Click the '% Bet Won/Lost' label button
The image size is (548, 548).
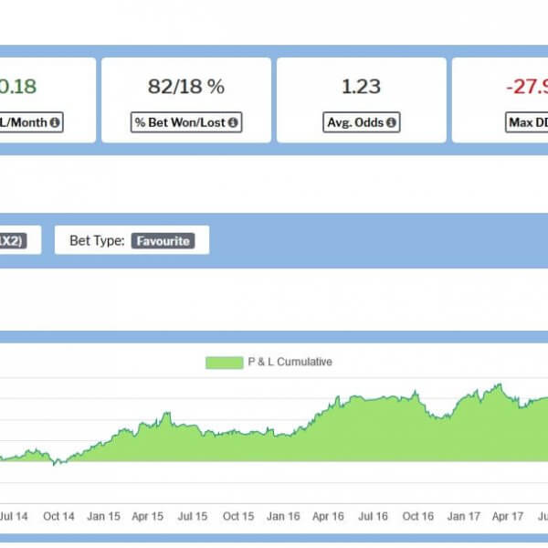[x=186, y=122]
